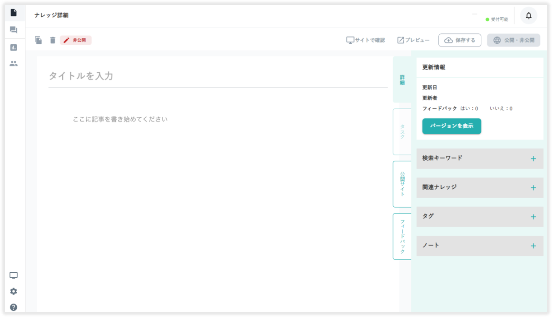Expand the ノート section
This screenshot has width=552, height=317.
[533, 246]
